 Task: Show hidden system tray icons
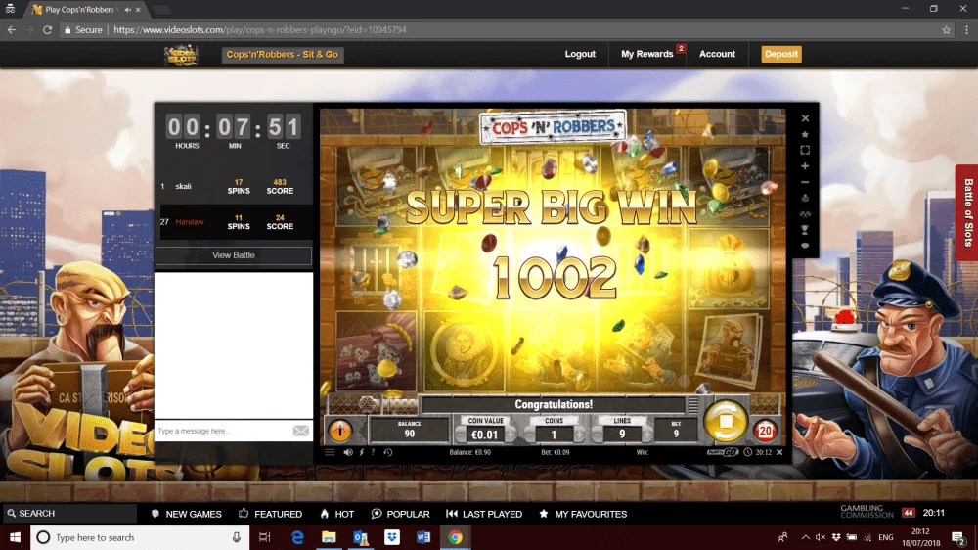pos(805,537)
